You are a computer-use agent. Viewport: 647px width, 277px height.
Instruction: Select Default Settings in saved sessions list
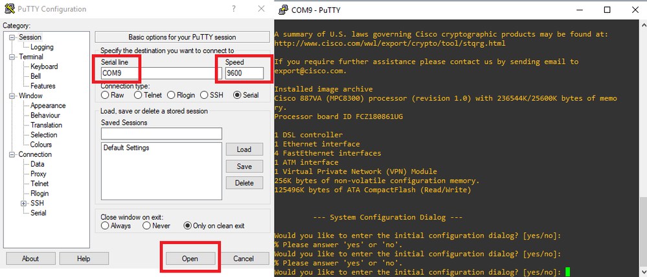coord(126,148)
